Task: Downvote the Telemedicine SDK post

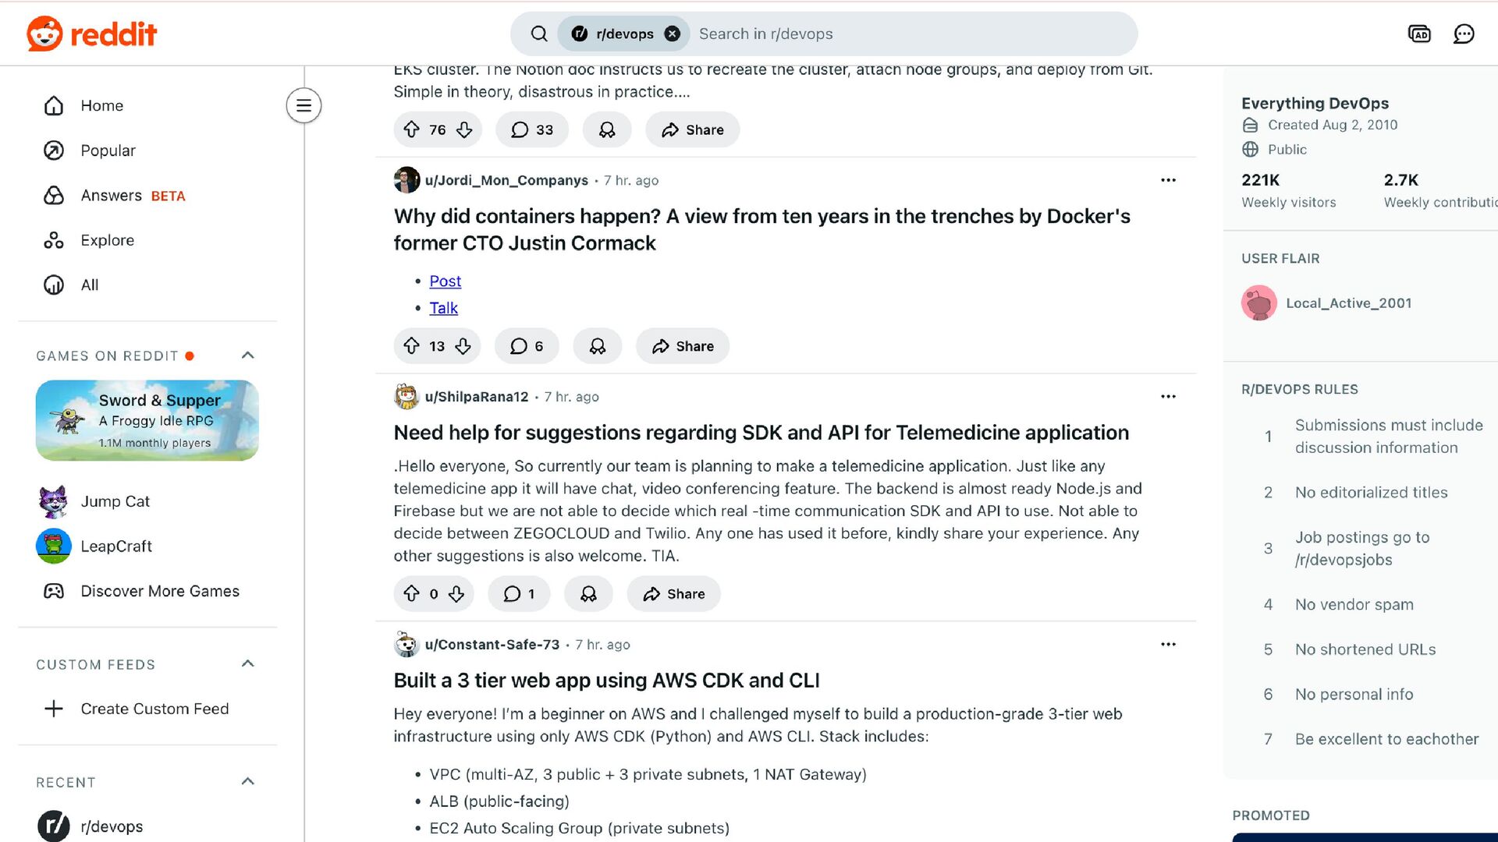Action: coord(456,594)
